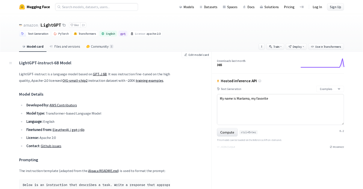Open the table of contents icon

(x=11, y=63)
